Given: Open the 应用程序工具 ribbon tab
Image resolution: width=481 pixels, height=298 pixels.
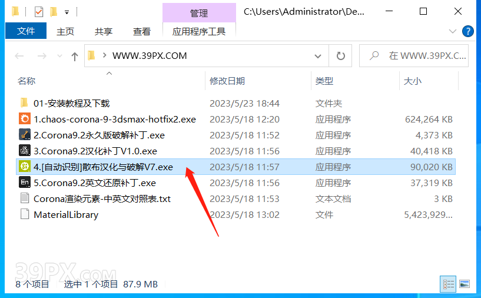Looking at the screenshot, I should (199, 31).
